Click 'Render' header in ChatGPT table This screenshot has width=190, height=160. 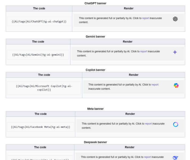tap(129, 9)
